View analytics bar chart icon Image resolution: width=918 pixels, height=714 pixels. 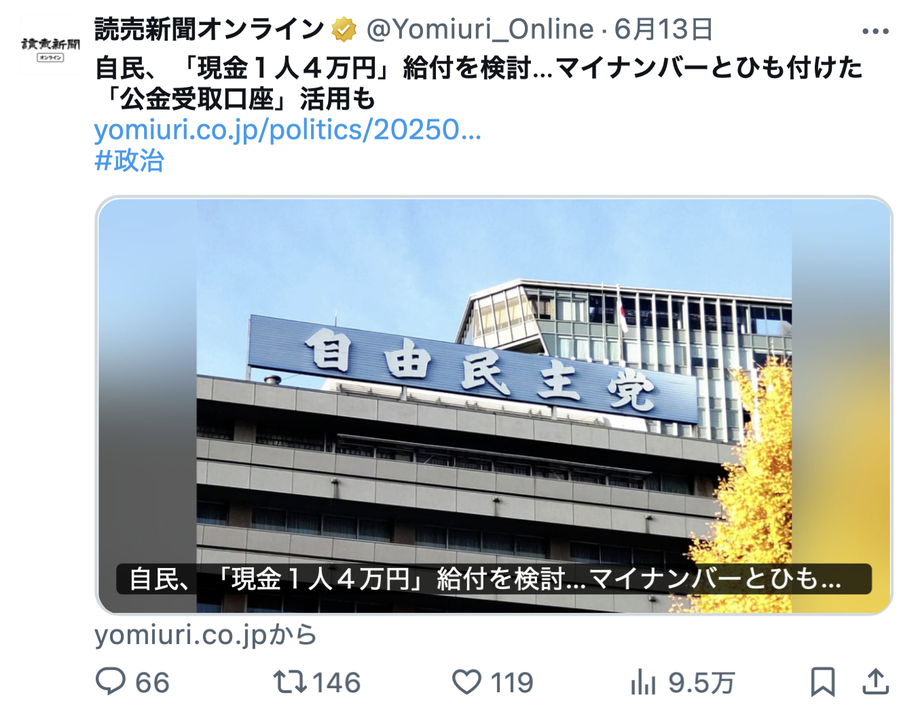(x=643, y=682)
